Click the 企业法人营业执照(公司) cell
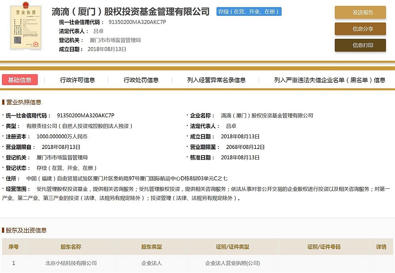Image resolution: width=395 pixels, height=273 pixels. (233, 263)
